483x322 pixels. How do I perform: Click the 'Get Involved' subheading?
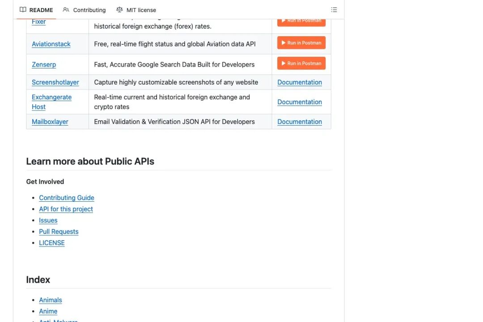45,182
